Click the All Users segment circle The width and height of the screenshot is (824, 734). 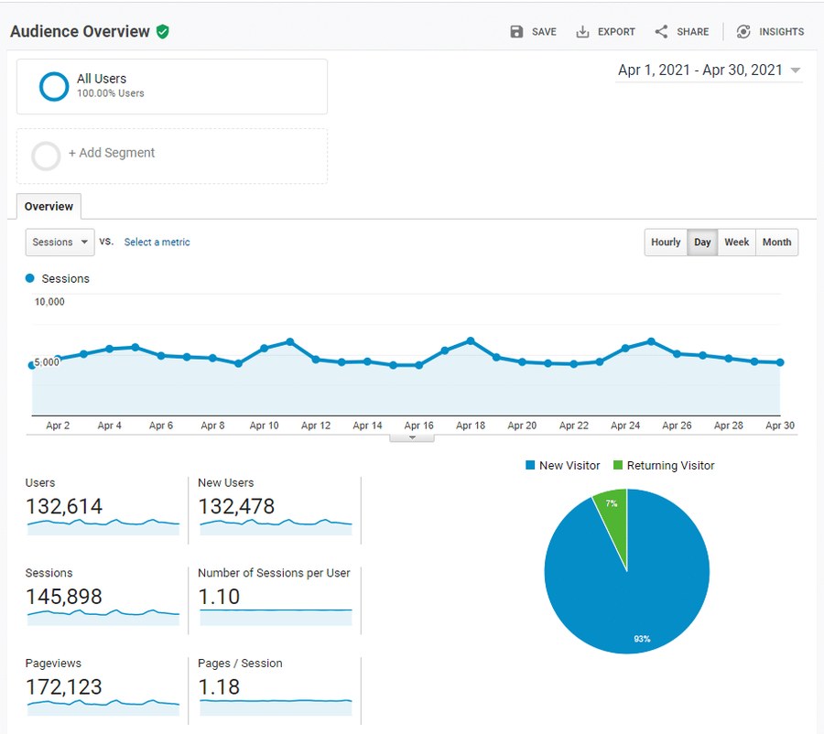coord(54,86)
